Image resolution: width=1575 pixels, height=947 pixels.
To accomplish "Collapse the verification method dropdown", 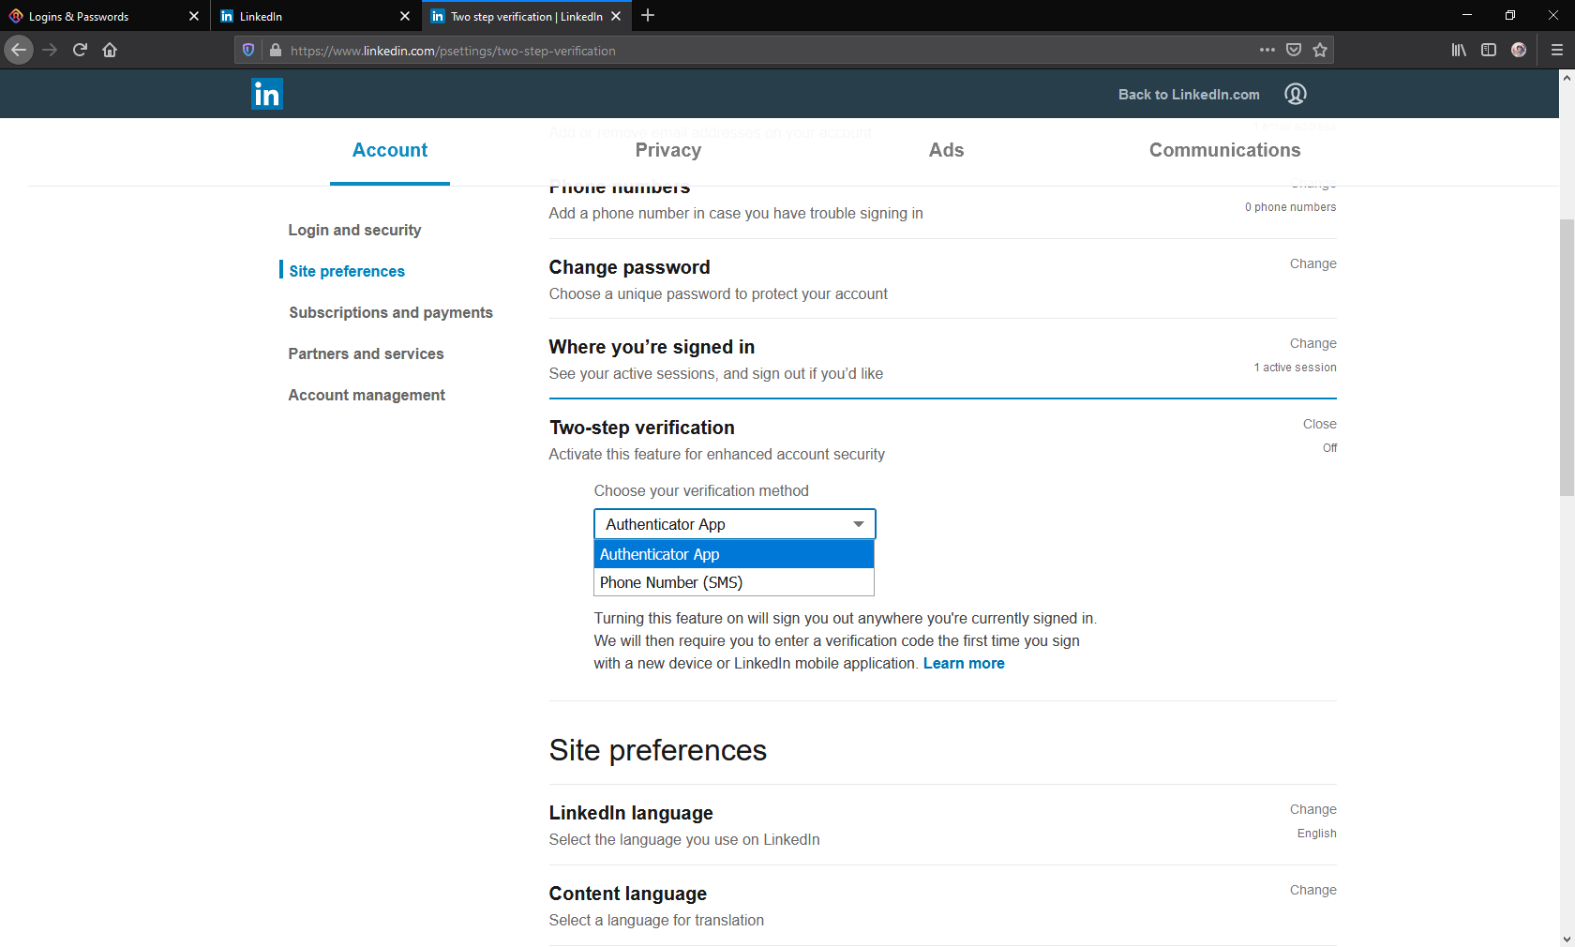I will pos(735,524).
